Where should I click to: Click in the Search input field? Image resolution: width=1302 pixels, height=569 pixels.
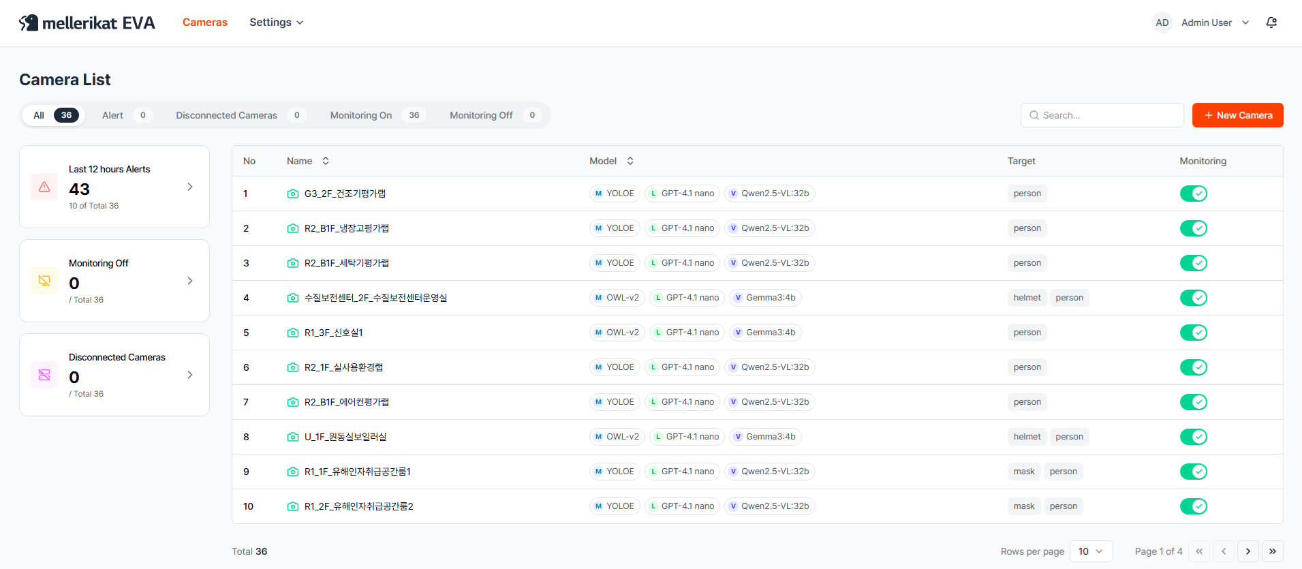pyautogui.click(x=1102, y=115)
